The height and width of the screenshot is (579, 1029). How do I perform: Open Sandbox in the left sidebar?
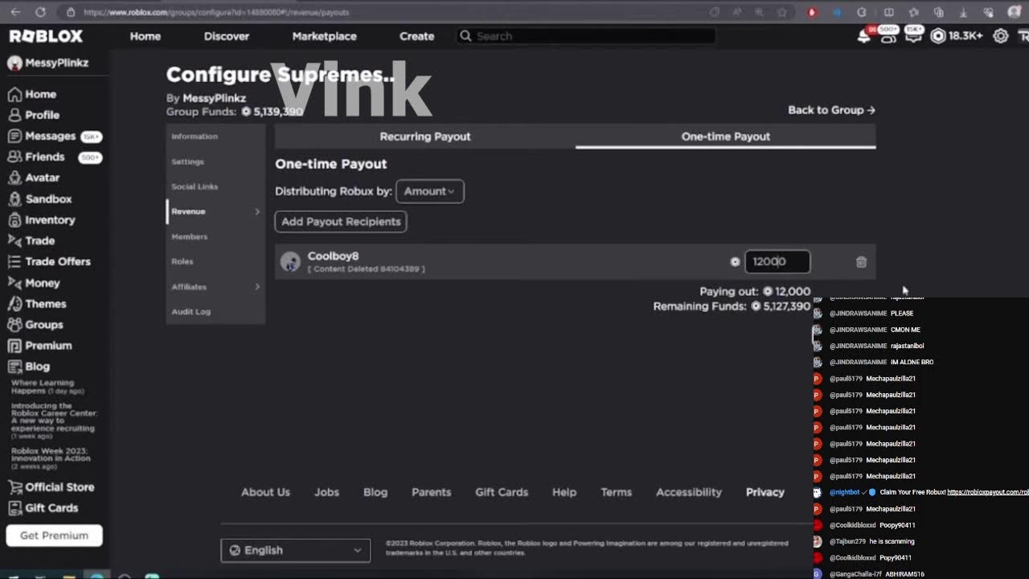(x=39, y=199)
